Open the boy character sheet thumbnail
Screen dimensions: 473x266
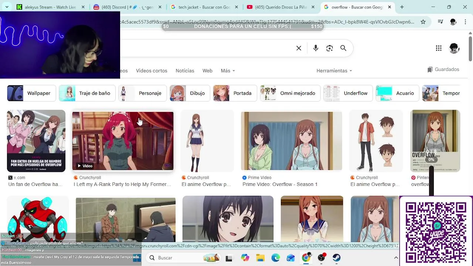(376, 141)
